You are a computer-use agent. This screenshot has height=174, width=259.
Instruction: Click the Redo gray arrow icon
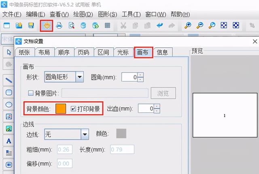click(x=172, y=25)
